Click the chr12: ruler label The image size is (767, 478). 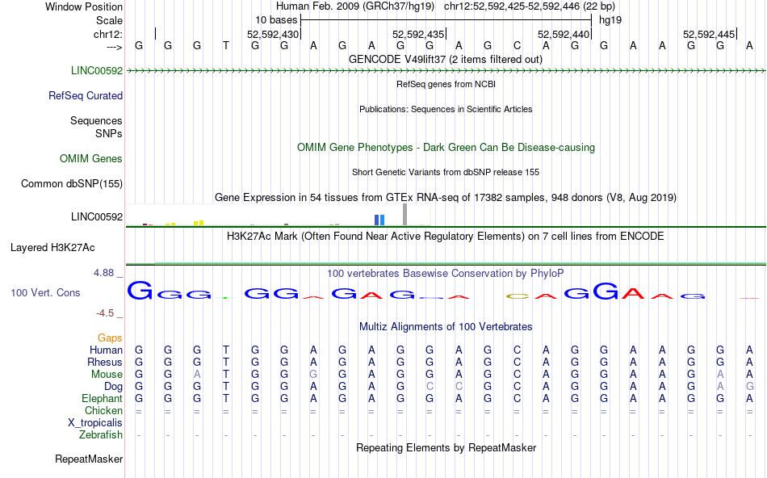pyautogui.click(x=107, y=34)
